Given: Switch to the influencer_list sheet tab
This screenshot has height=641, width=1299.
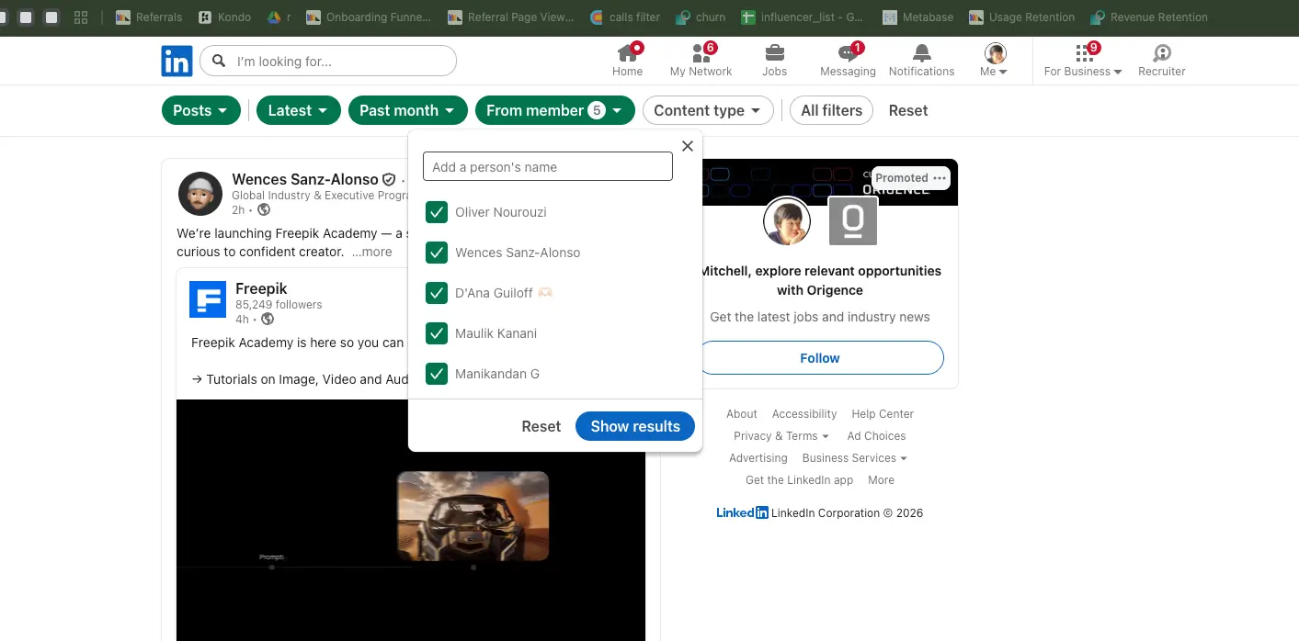Looking at the screenshot, I should (x=803, y=17).
